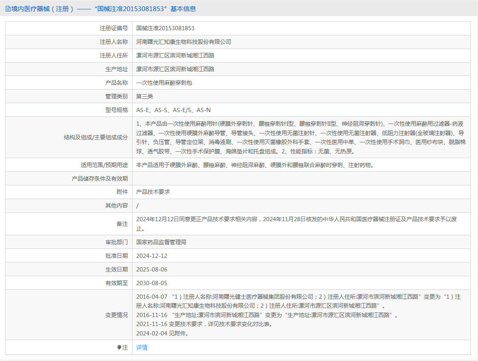Select registrant name 河南曙光汇知康生物科技股份有限公司
The height and width of the screenshot is (361, 478).
[183, 42]
